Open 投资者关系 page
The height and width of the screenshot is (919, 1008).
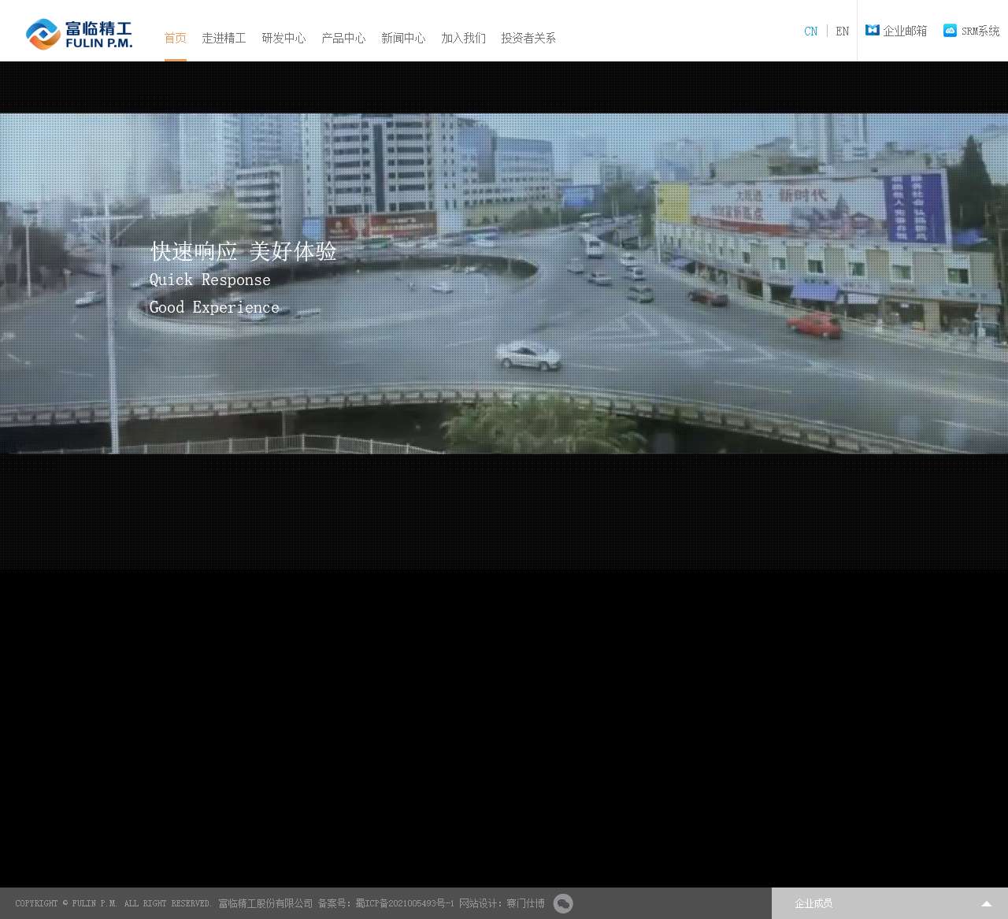528,38
